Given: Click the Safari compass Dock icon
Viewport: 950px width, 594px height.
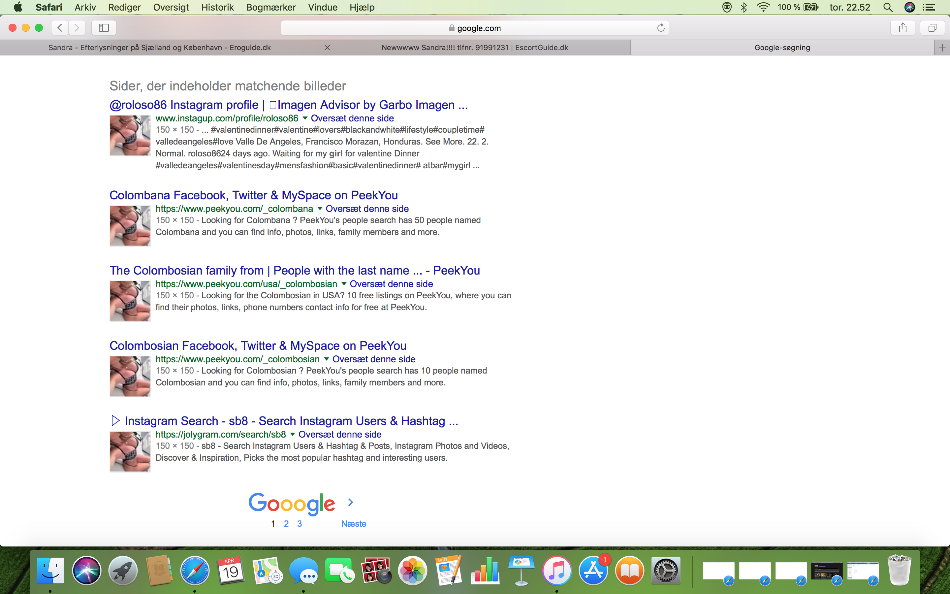Looking at the screenshot, I should point(195,571).
